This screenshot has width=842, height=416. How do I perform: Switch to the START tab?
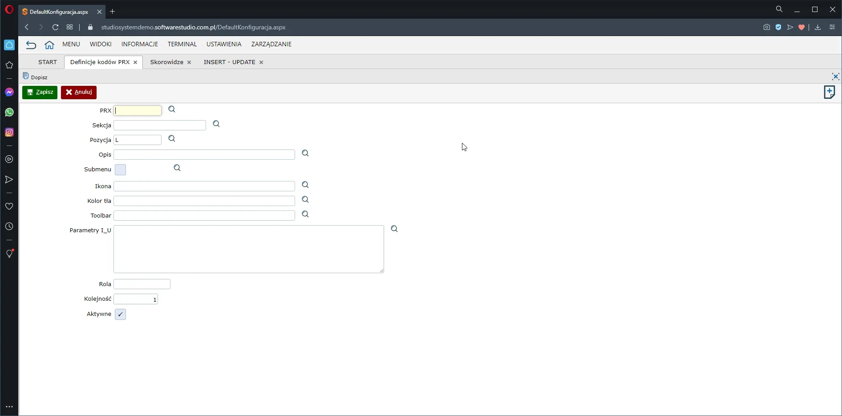tap(48, 62)
